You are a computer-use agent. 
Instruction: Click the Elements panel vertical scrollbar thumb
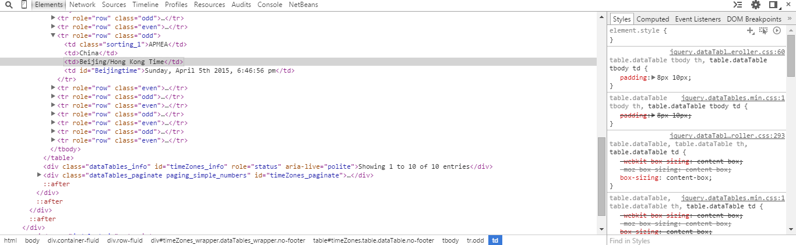[602, 176]
